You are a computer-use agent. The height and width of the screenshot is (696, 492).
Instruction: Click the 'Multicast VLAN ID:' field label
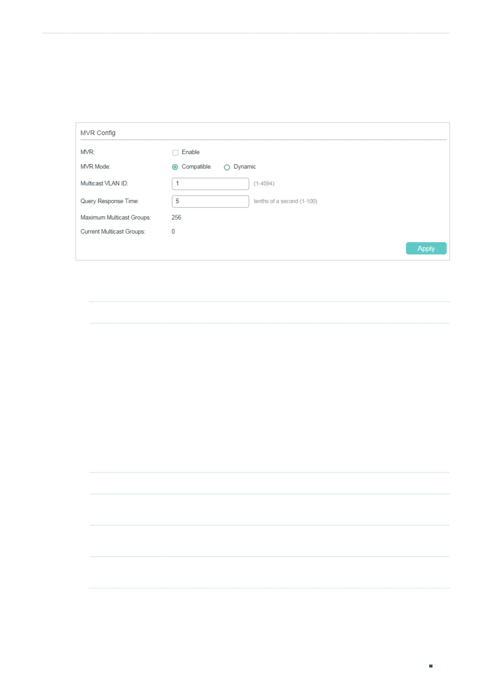[105, 184]
